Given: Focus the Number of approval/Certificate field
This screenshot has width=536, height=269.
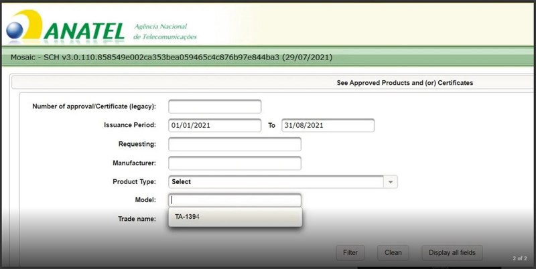Looking at the screenshot, I should point(214,106).
